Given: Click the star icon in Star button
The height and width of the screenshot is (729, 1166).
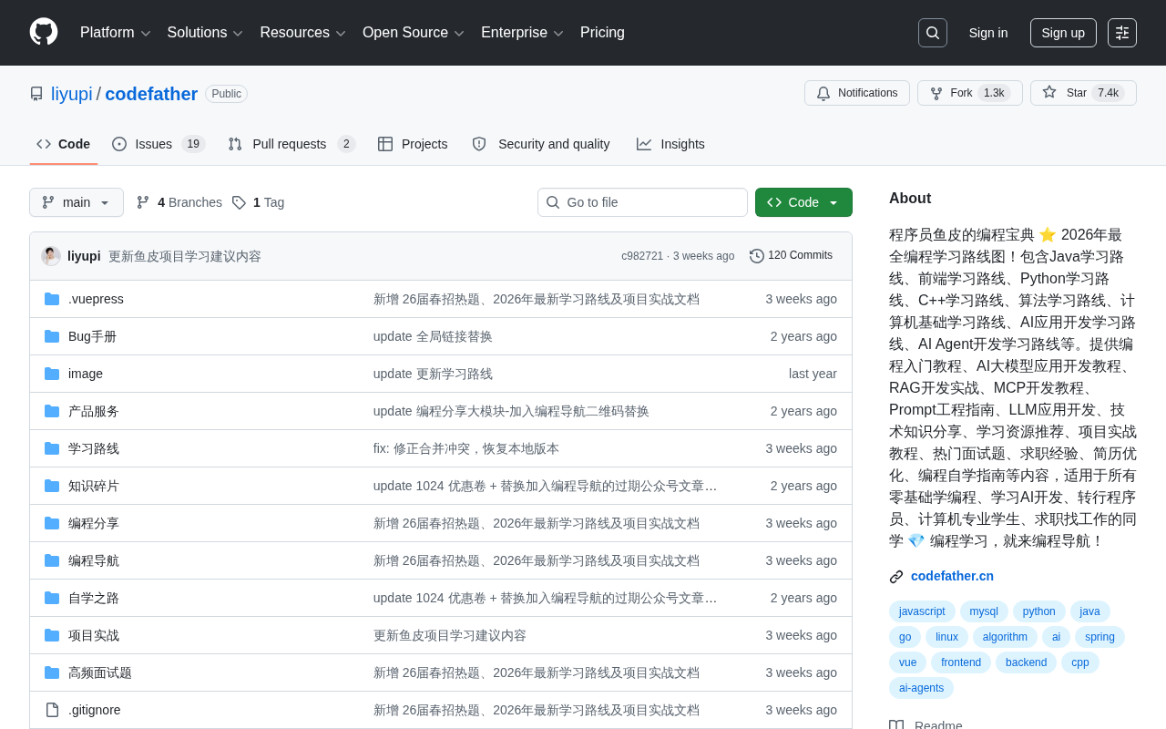Looking at the screenshot, I should (x=1049, y=92).
